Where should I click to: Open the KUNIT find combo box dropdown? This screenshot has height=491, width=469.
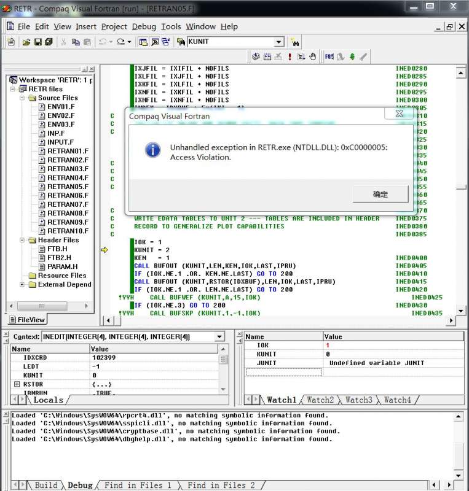(x=278, y=42)
